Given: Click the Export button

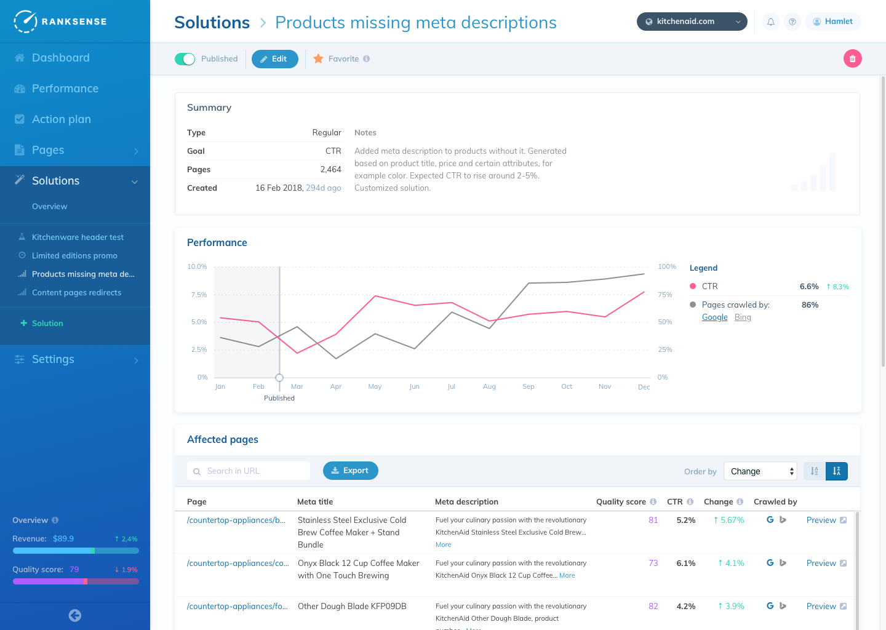Looking at the screenshot, I should (351, 471).
